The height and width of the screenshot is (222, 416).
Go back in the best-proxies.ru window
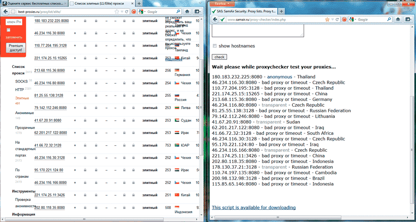click(x=5, y=12)
